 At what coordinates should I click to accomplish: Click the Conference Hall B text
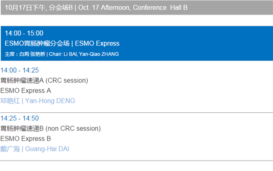pos(160,8)
